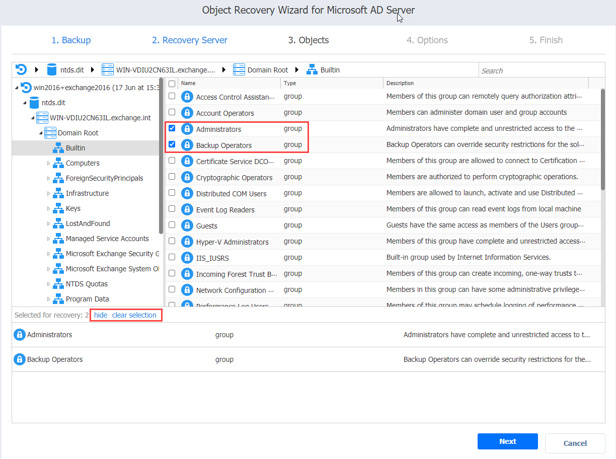The height and width of the screenshot is (459, 616).
Task: Check the Account Operators checkbox
Action: 172,112
